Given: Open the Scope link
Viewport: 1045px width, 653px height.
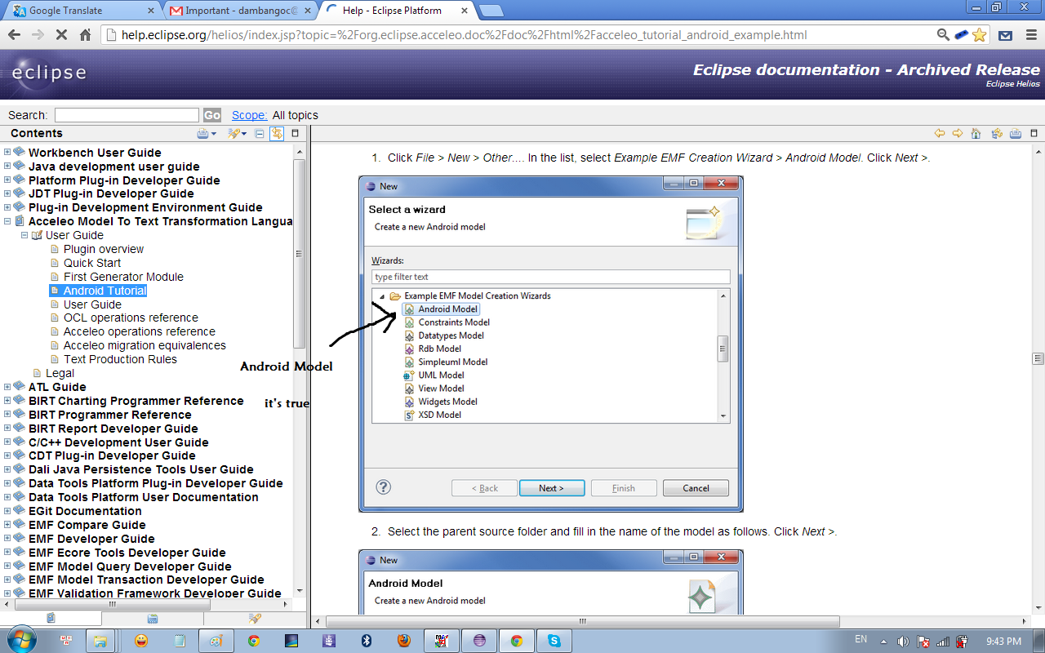Looking at the screenshot, I should [x=250, y=115].
